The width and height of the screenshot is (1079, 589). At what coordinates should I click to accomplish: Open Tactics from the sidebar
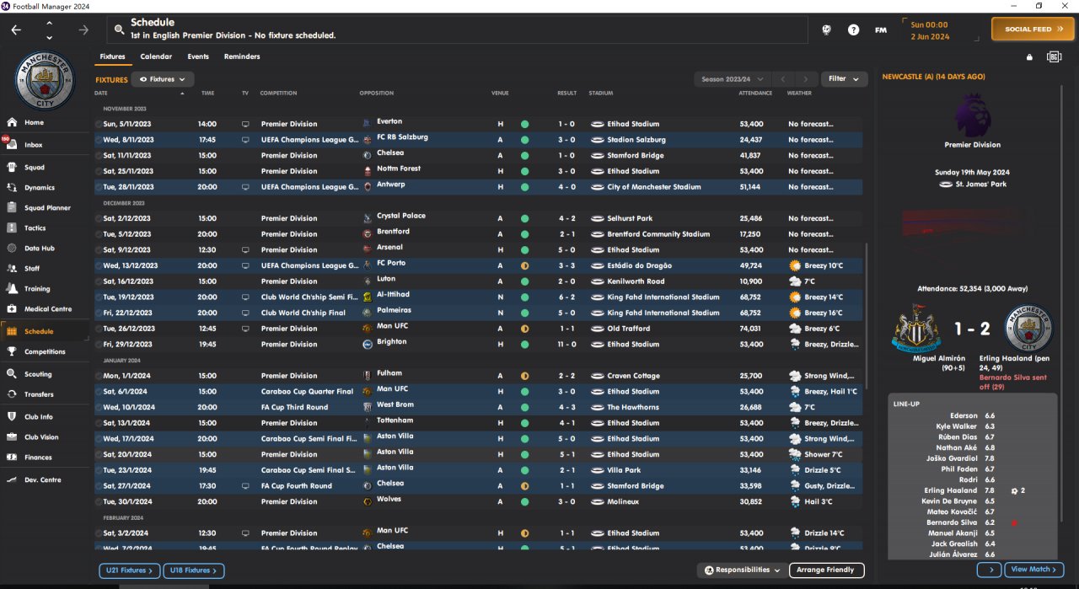(x=35, y=228)
